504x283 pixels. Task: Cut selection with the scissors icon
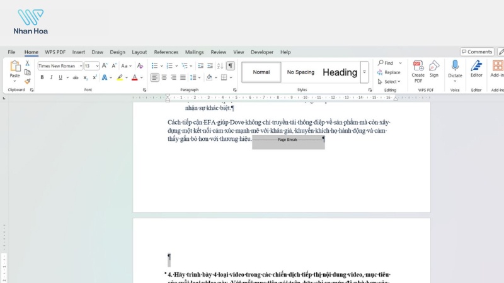28,64
